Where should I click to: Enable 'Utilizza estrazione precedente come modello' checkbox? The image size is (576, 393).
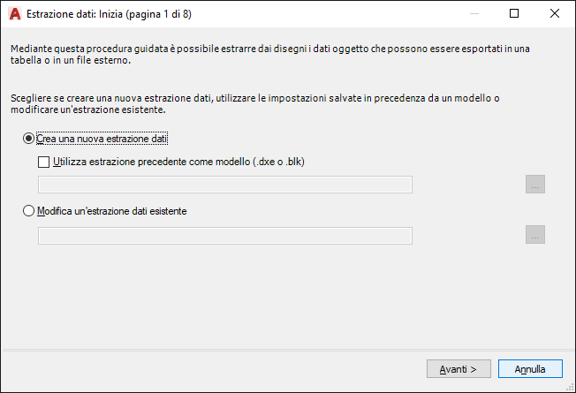(44, 162)
